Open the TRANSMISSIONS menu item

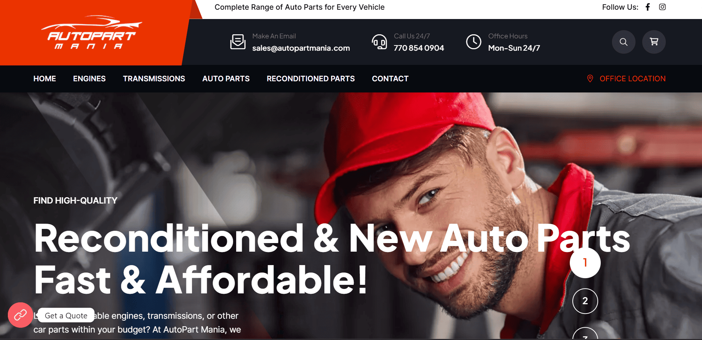click(154, 79)
